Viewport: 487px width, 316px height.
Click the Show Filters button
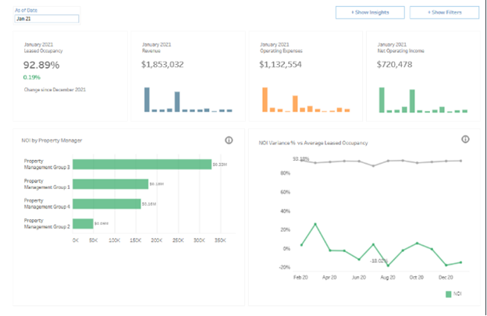443,12
